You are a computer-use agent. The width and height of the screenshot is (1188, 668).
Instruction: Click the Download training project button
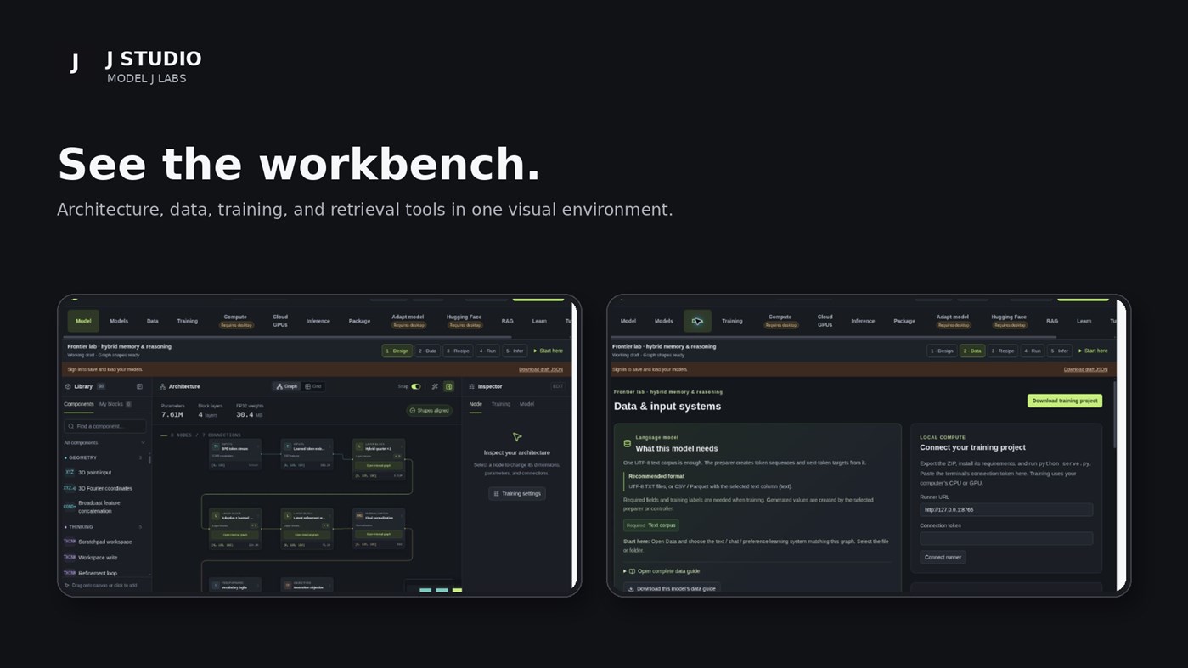pos(1065,401)
